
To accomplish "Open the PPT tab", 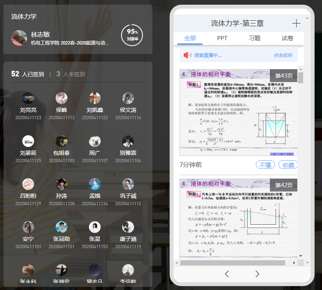I will [x=222, y=38].
